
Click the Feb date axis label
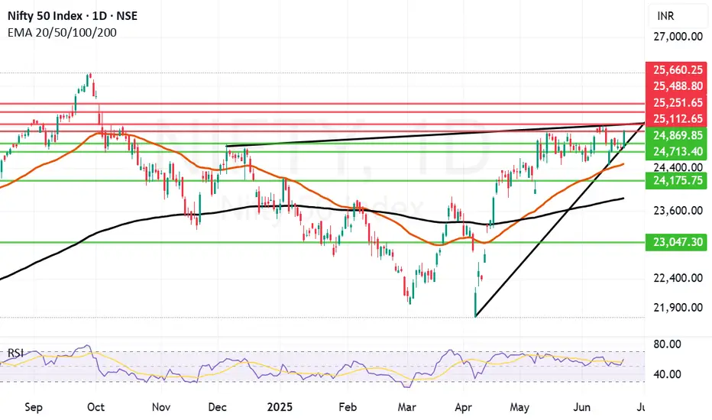point(348,407)
